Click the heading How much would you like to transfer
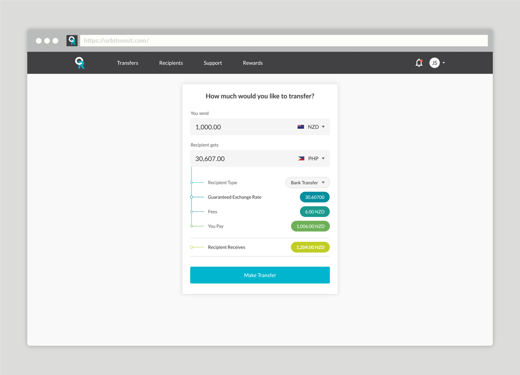This screenshot has width=520, height=375. click(260, 96)
